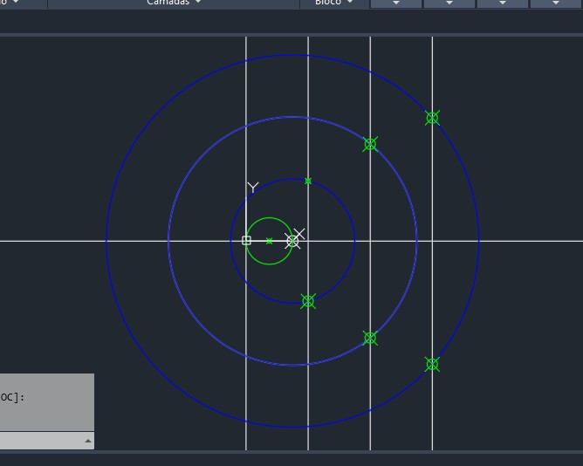Click the UCS Y axis label
This screenshot has height=466, width=583.
(x=253, y=187)
